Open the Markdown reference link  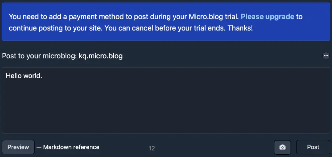(x=71, y=147)
